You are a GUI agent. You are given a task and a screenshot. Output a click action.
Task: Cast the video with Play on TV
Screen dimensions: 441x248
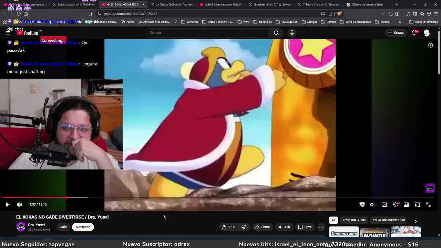click(x=417, y=205)
